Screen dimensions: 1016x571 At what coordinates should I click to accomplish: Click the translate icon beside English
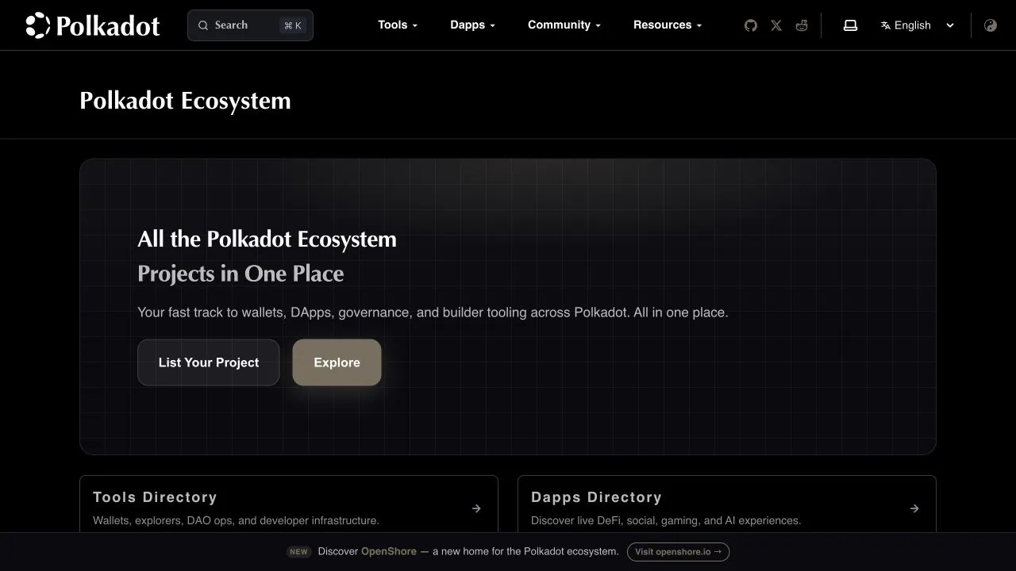(886, 25)
